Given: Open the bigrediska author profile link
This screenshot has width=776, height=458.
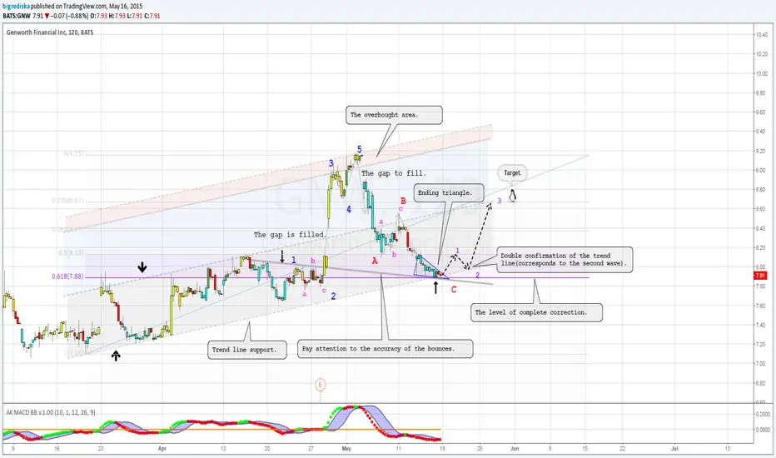Looking at the screenshot, I should coord(16,6).
